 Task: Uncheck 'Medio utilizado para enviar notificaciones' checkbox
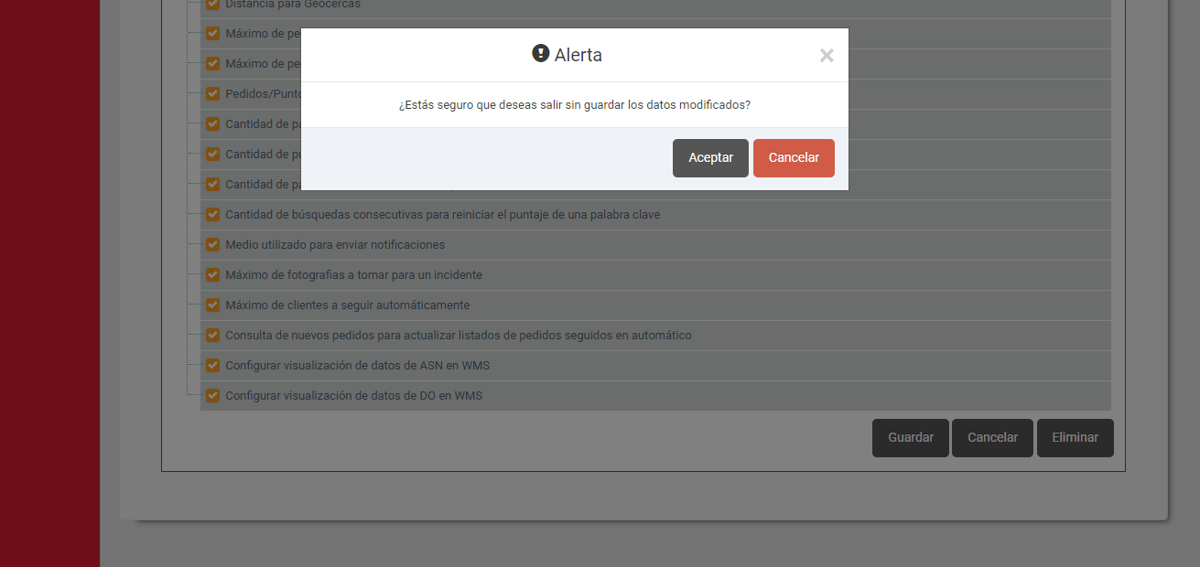click(212, 244)
